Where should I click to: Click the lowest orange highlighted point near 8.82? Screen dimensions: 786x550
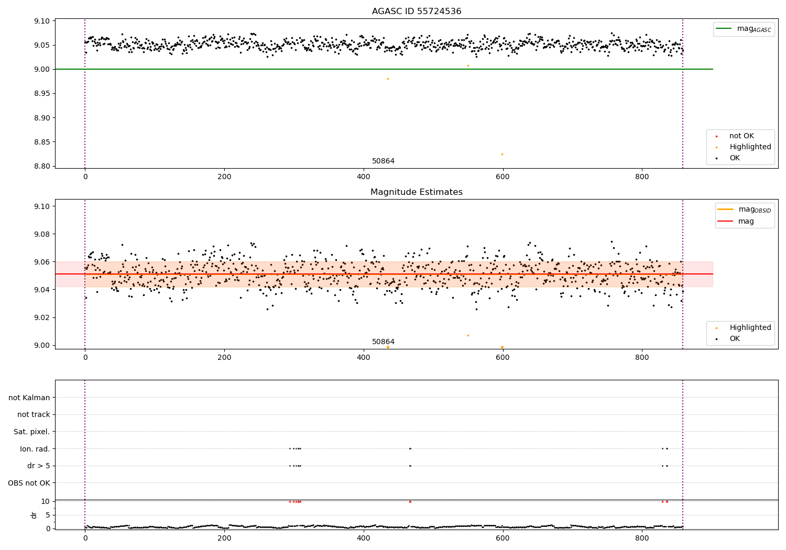click(502, 154)
